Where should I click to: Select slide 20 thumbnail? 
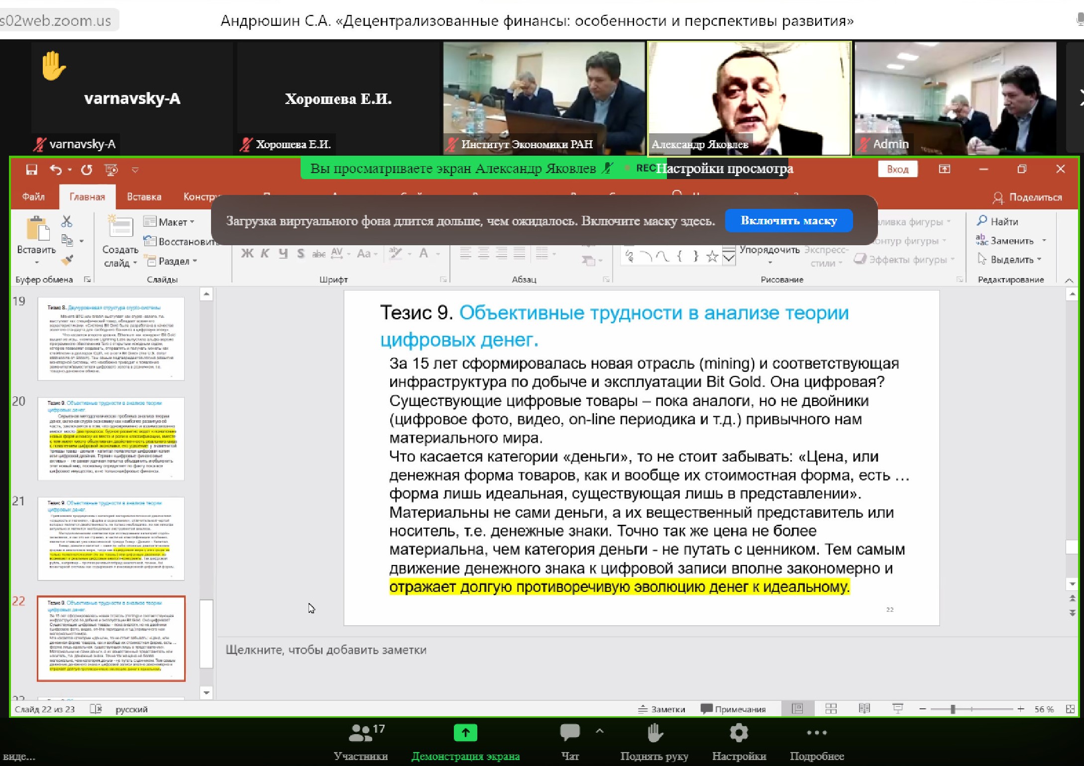point(111,439)
